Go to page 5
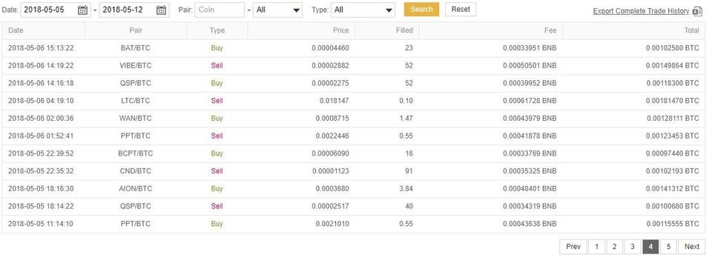The image size is (712, 269). [x=668, y=247]
